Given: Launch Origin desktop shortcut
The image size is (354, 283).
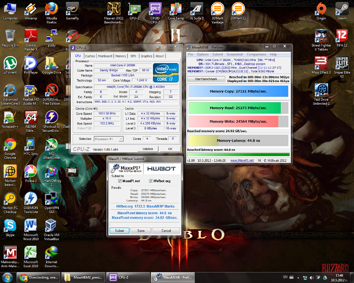Looking at the screenshot, I should pyautogui.click(x=321, y=11).
